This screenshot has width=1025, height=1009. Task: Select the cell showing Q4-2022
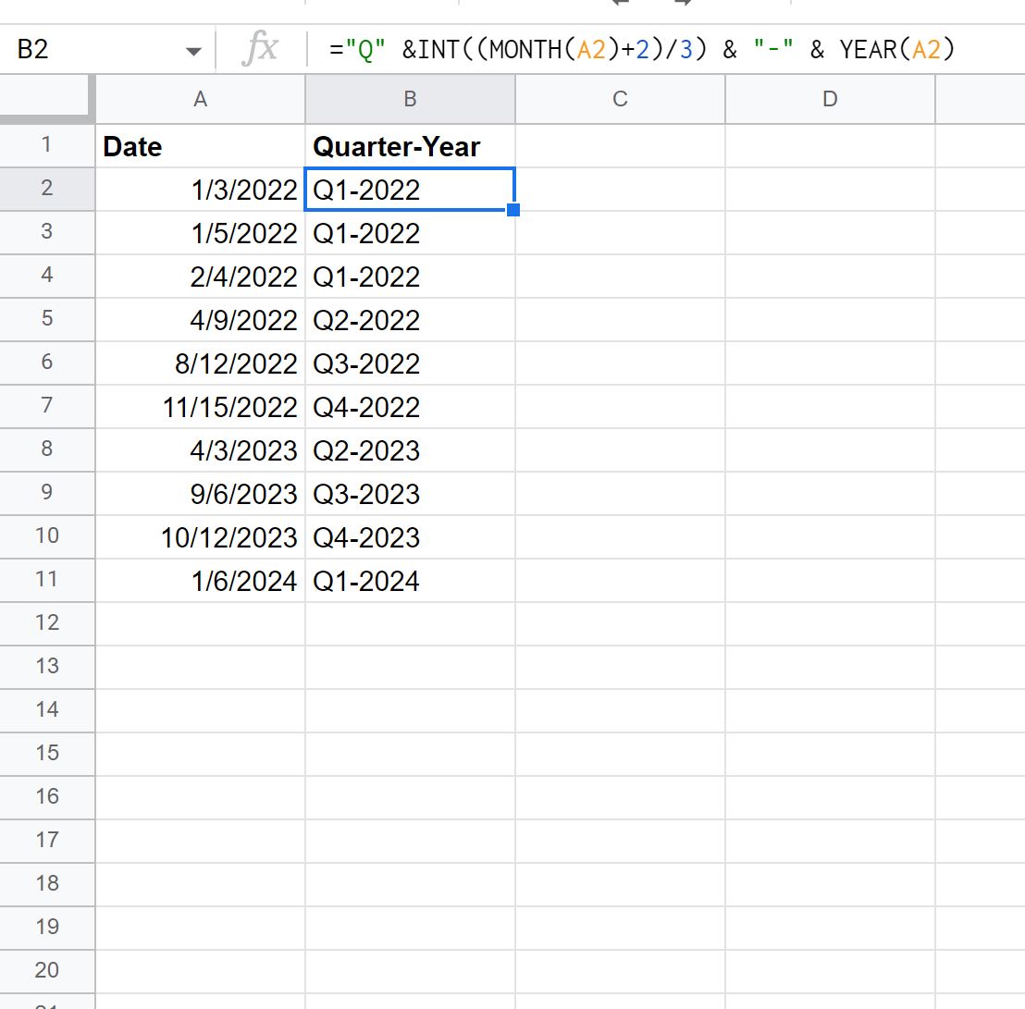point(410,407)
